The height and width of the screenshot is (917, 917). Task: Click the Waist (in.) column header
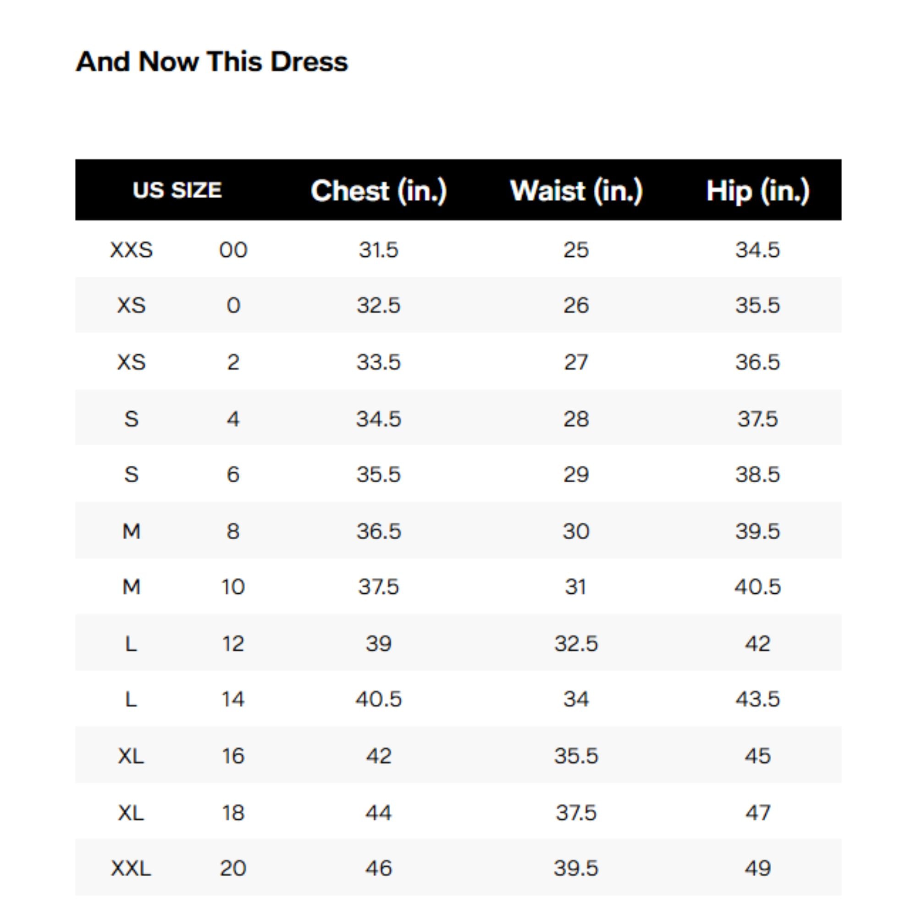pos(576,190)
